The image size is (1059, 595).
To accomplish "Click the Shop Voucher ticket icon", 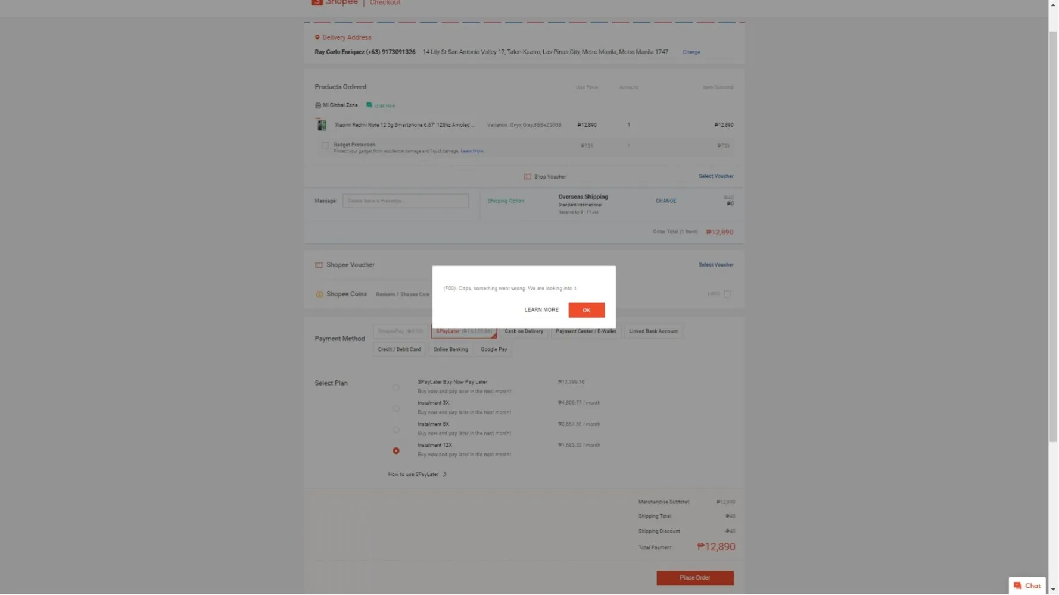I will 528,177.
